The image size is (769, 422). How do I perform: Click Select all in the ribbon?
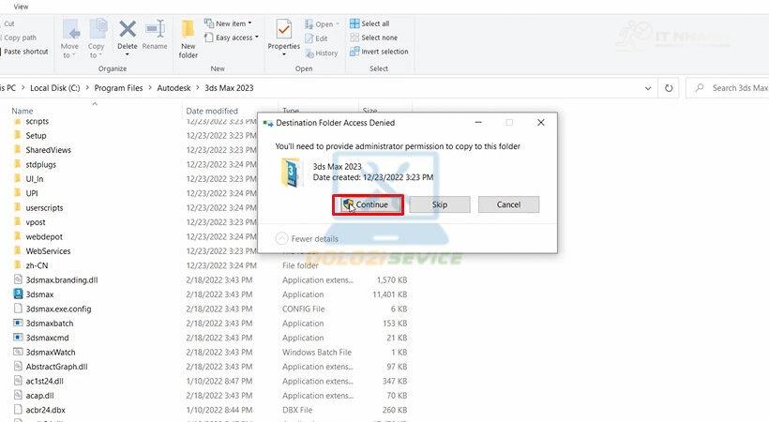(369, 23)
